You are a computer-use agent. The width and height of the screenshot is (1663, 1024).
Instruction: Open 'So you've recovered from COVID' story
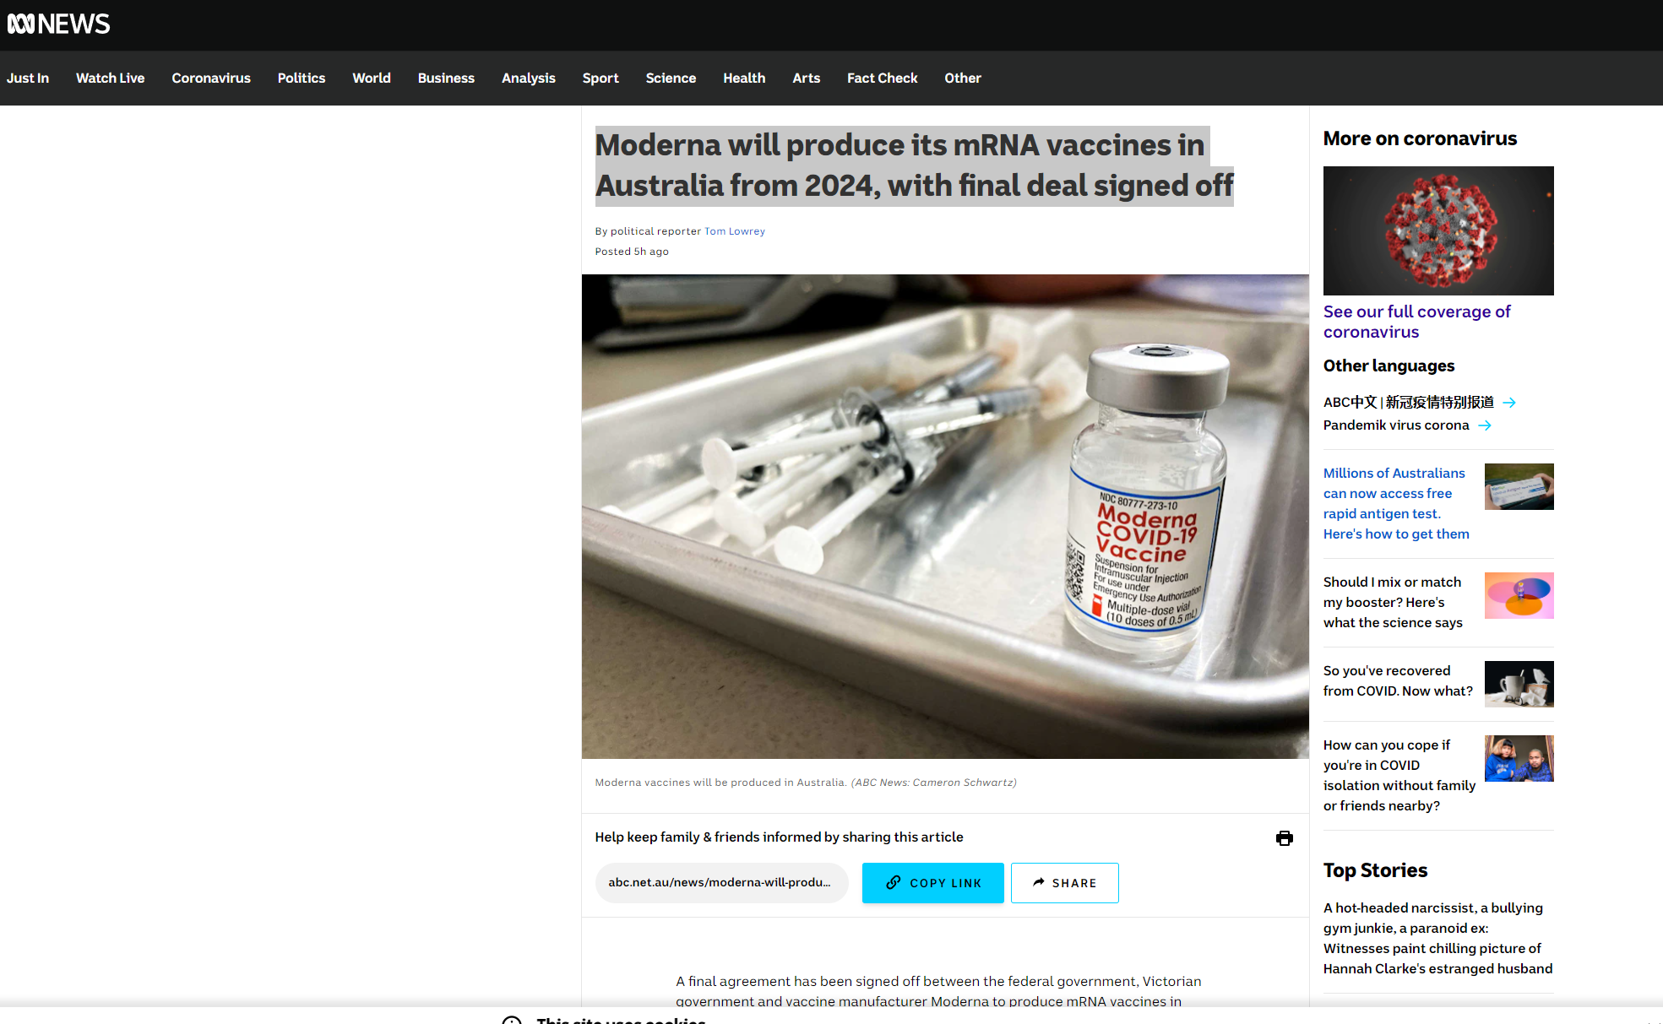(1398, 680)
